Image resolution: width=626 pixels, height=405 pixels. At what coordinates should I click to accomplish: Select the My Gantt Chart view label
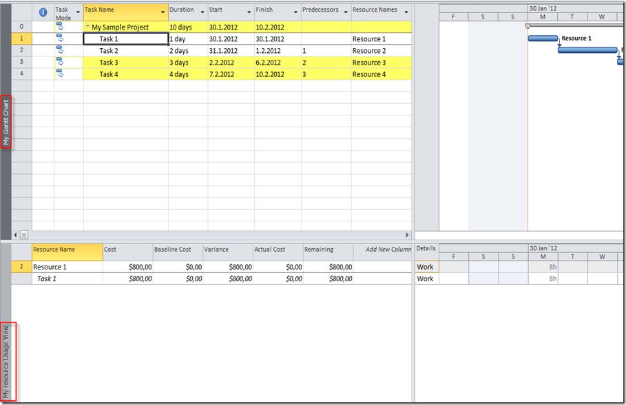click(6, 122)
